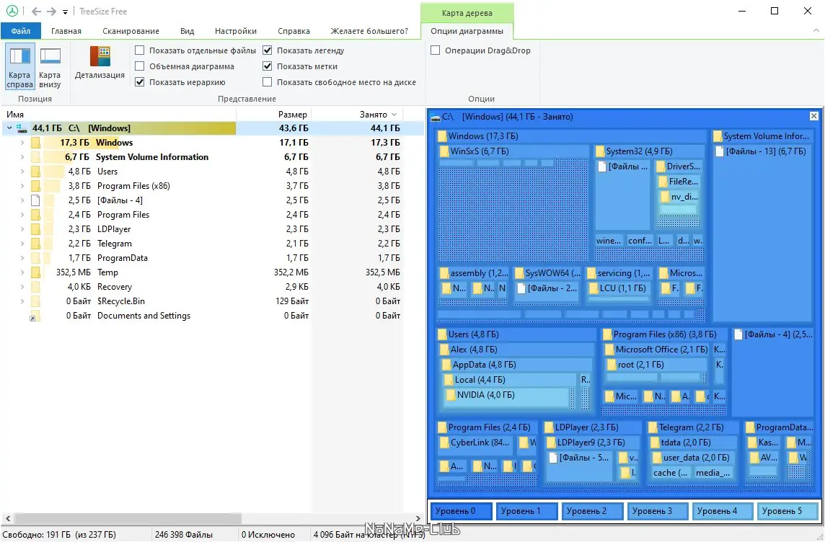Collapse the ribbon with the chevron icon
The image size is (825, 542).
tap(816, 30)
